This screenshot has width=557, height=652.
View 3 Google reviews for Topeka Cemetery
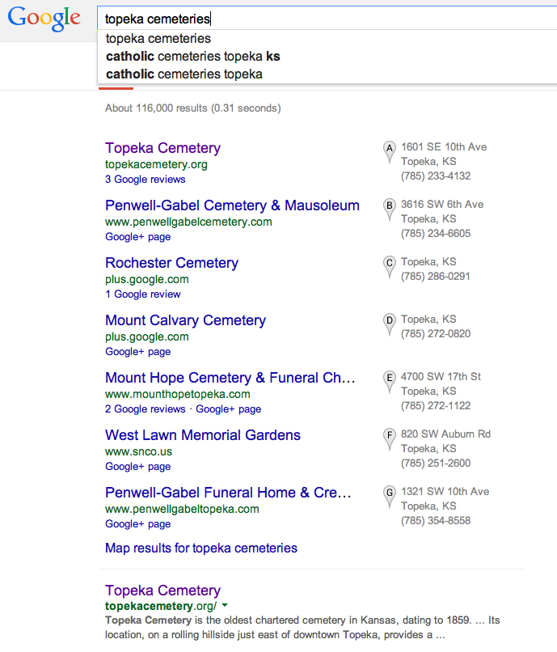(x=145, y=180)
